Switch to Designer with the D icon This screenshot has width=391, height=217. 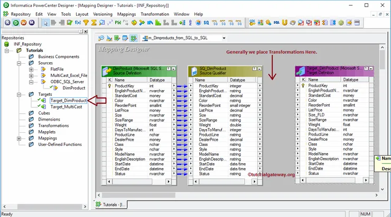coord(16,23)
